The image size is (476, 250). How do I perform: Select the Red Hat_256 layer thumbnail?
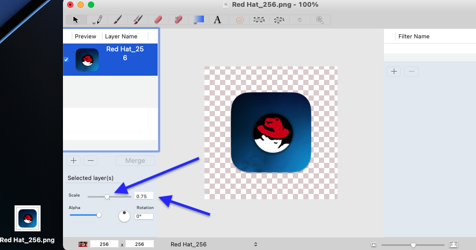87,60
